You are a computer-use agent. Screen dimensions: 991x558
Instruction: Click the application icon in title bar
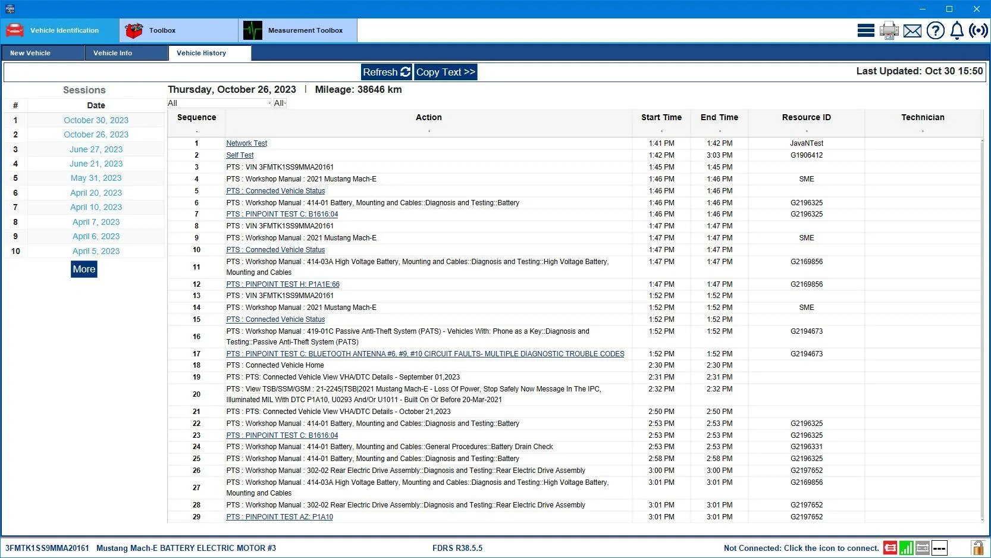click(x=10, y=9)
